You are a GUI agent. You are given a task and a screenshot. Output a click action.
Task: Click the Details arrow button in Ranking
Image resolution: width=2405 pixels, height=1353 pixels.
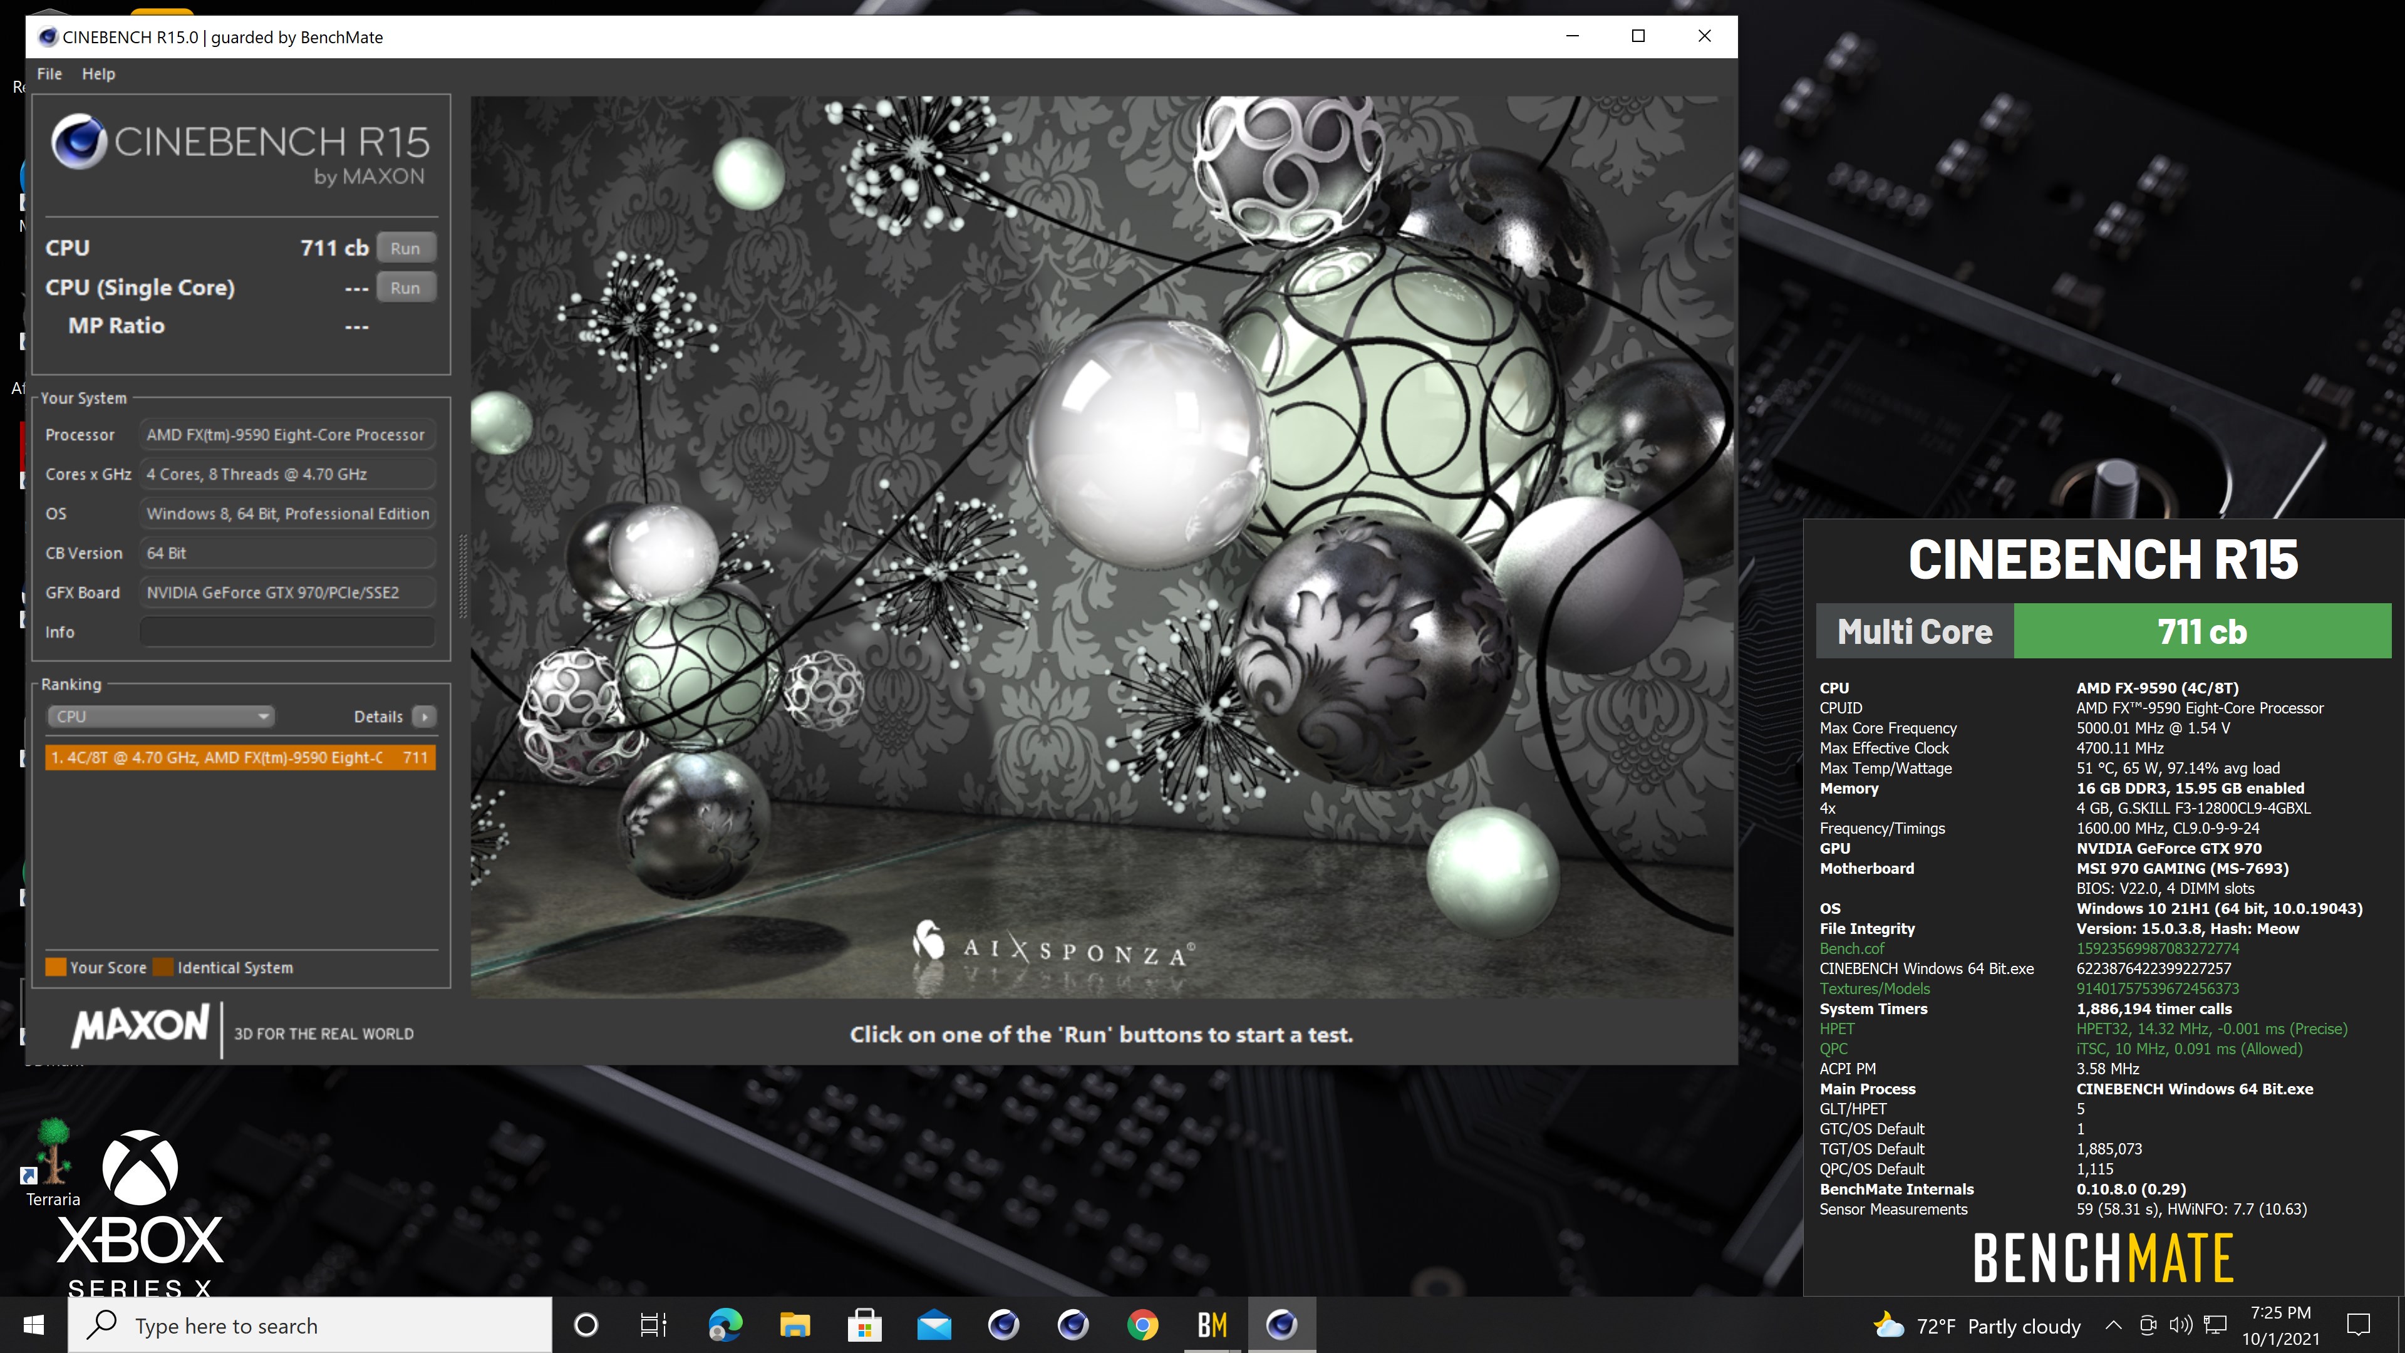pyautogui.click(x=425, y=716)
